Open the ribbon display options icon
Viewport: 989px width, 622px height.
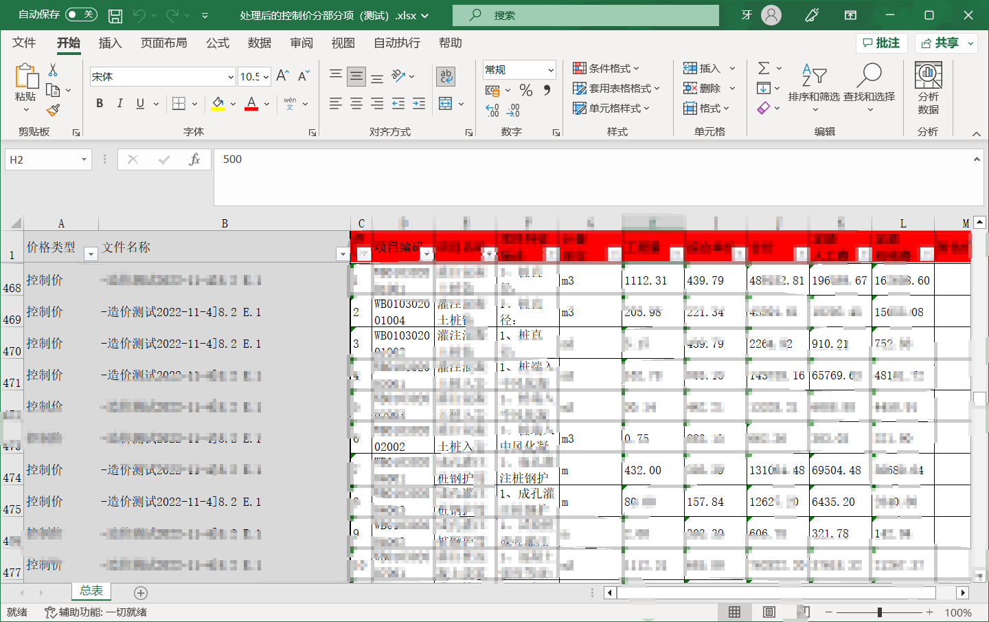pyautogui.click(x=850, y=15)
